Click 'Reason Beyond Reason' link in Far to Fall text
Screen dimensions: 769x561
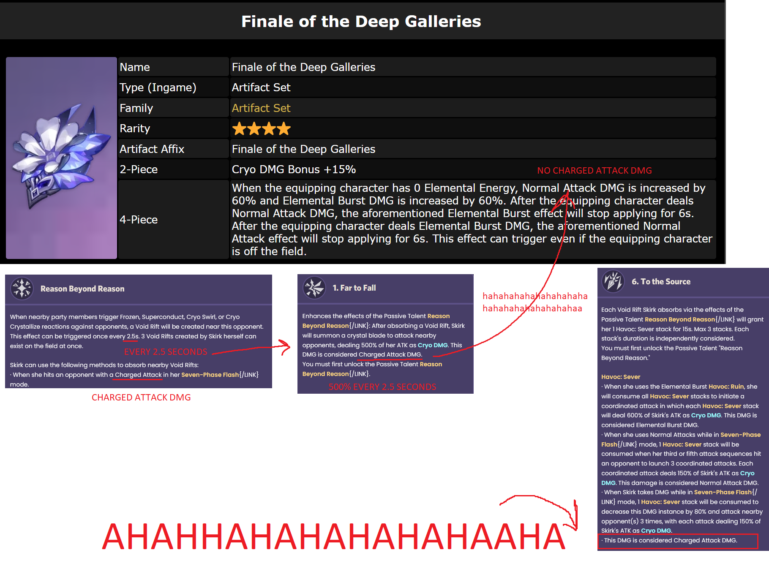click(376, 321)
